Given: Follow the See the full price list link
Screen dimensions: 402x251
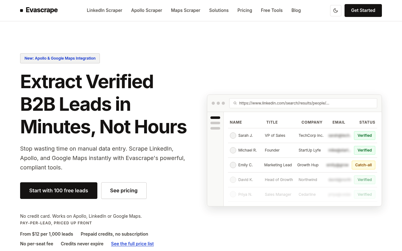Looking at the screenshot, I should click(x=132, y=244).
